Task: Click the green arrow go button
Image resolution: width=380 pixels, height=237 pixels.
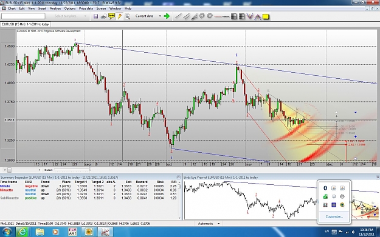Action: tap(167, 16)
